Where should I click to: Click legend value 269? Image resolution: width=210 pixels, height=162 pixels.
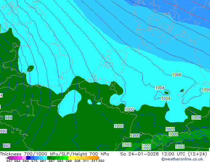coord(26,161)
